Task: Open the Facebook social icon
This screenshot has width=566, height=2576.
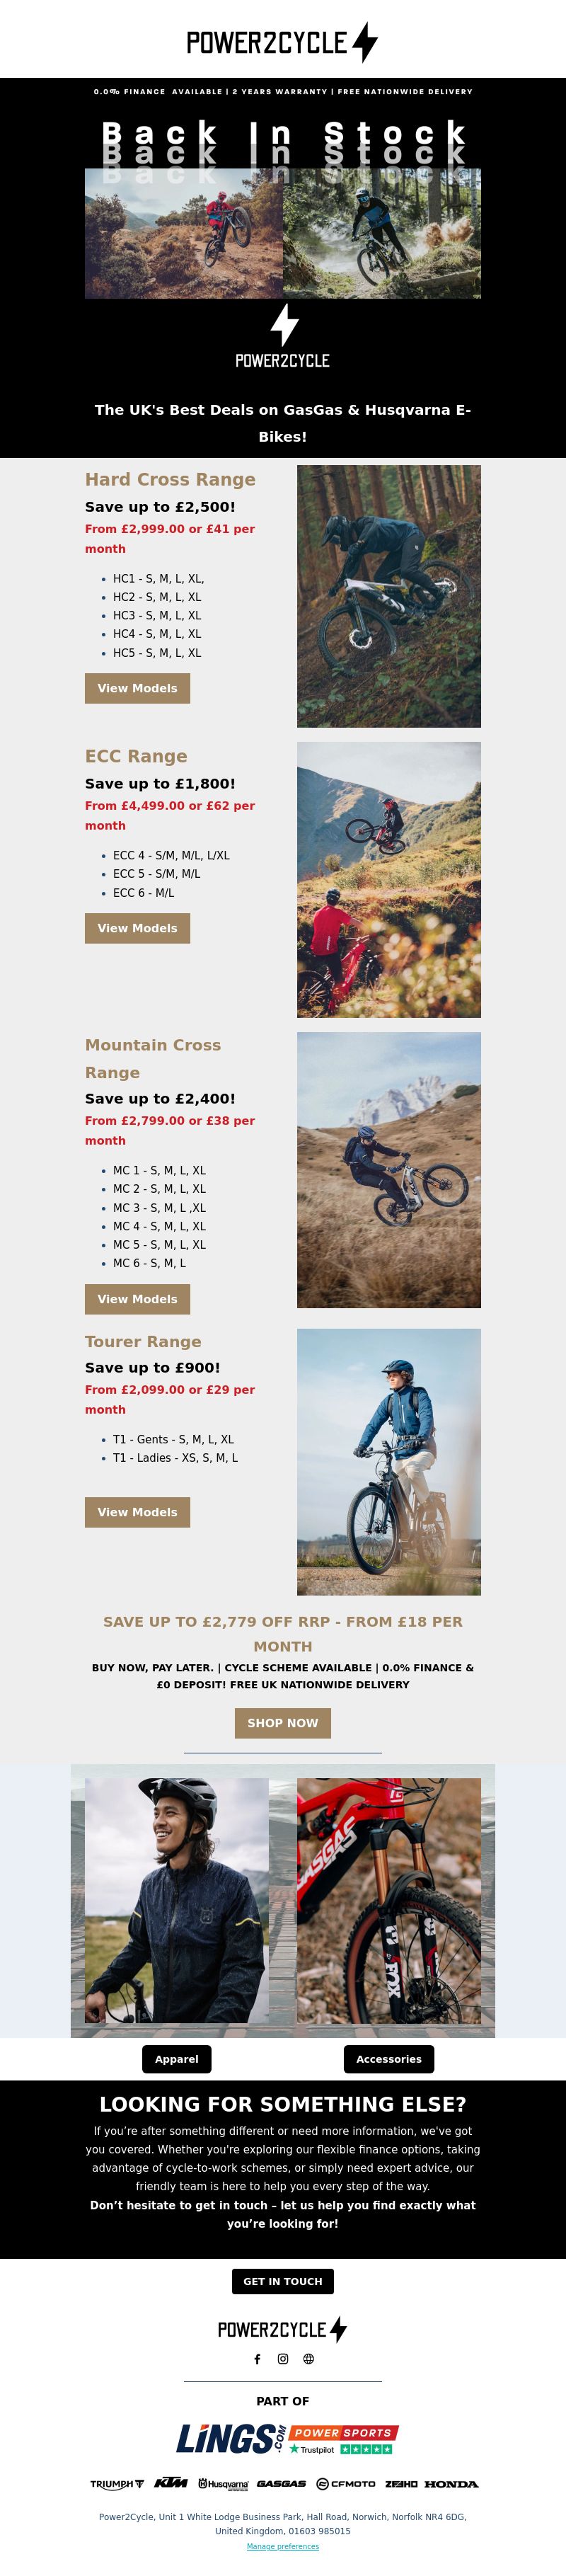Action: 257,2359
